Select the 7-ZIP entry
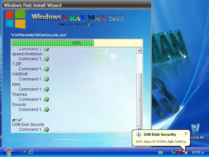The height and width of the screenshot is (157, 209). [x=17, y=64]
